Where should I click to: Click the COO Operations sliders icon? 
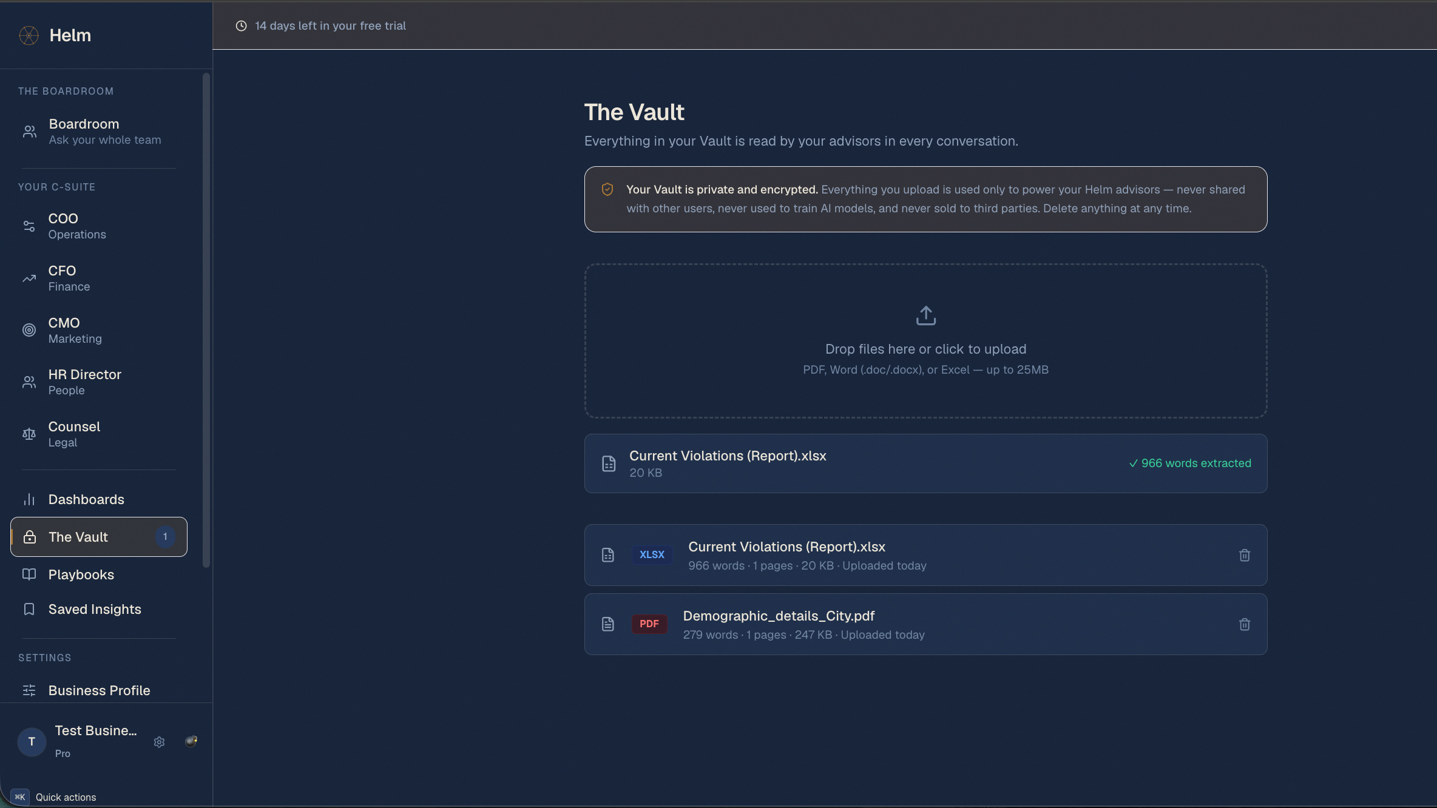(x=29, y=226)
